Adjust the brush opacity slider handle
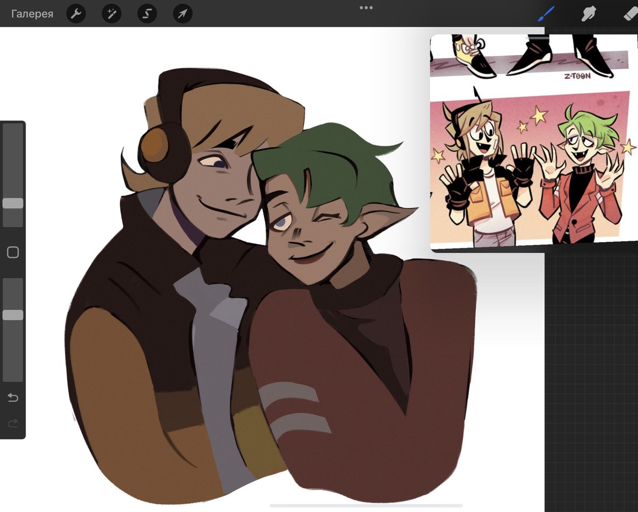The height and width of the screenshot is (512, 638). point(13,315)
